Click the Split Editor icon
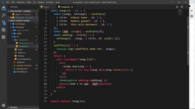This screenshot has width=195, height=109. tap(182, 7)
